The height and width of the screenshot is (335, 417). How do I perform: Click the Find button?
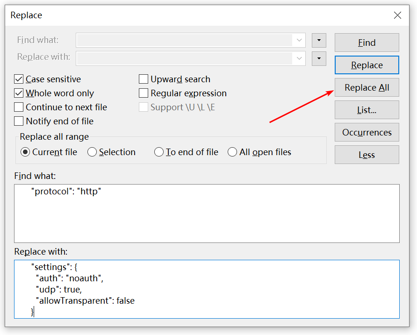click(367, 43)
